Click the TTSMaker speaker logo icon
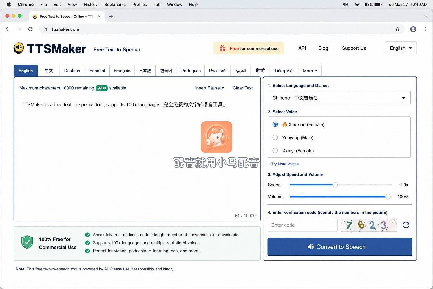 coord(19,48)
